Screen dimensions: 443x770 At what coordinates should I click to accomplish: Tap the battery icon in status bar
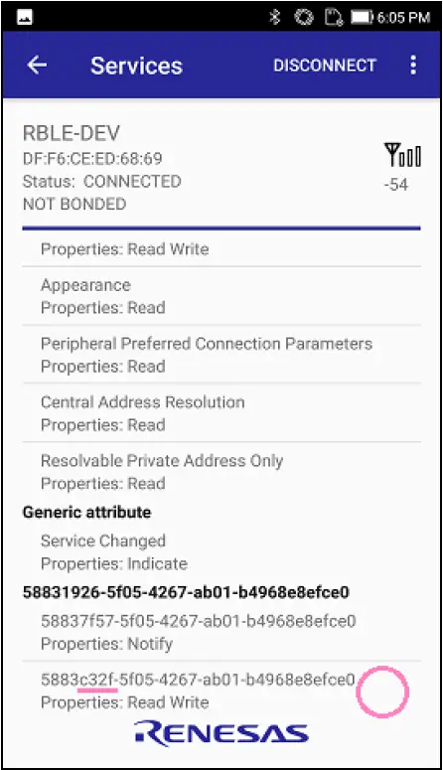pyautogui.click(x=363, y=18)
